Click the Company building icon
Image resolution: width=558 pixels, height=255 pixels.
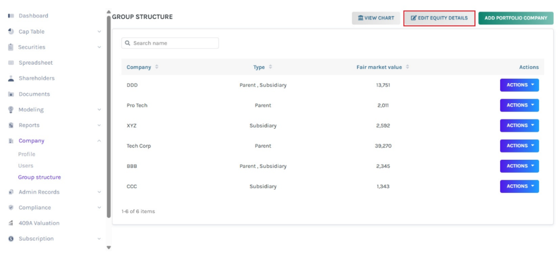pos(11,141)
